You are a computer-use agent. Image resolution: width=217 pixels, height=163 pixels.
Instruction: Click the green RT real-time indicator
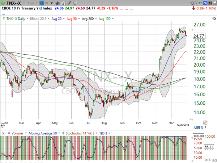click(200, 3)
